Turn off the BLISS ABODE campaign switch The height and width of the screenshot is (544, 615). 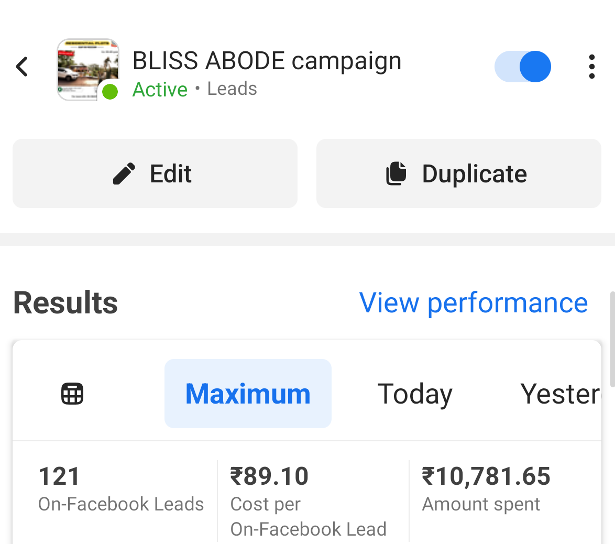point(523,67)
